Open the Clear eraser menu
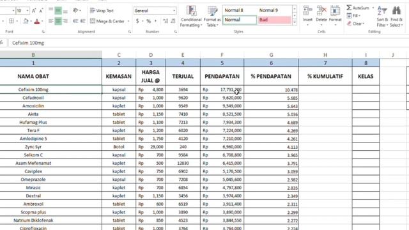 (x=355, y=24)
